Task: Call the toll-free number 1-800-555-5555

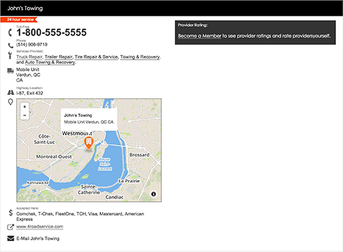Action: click(x=51, y=32)
